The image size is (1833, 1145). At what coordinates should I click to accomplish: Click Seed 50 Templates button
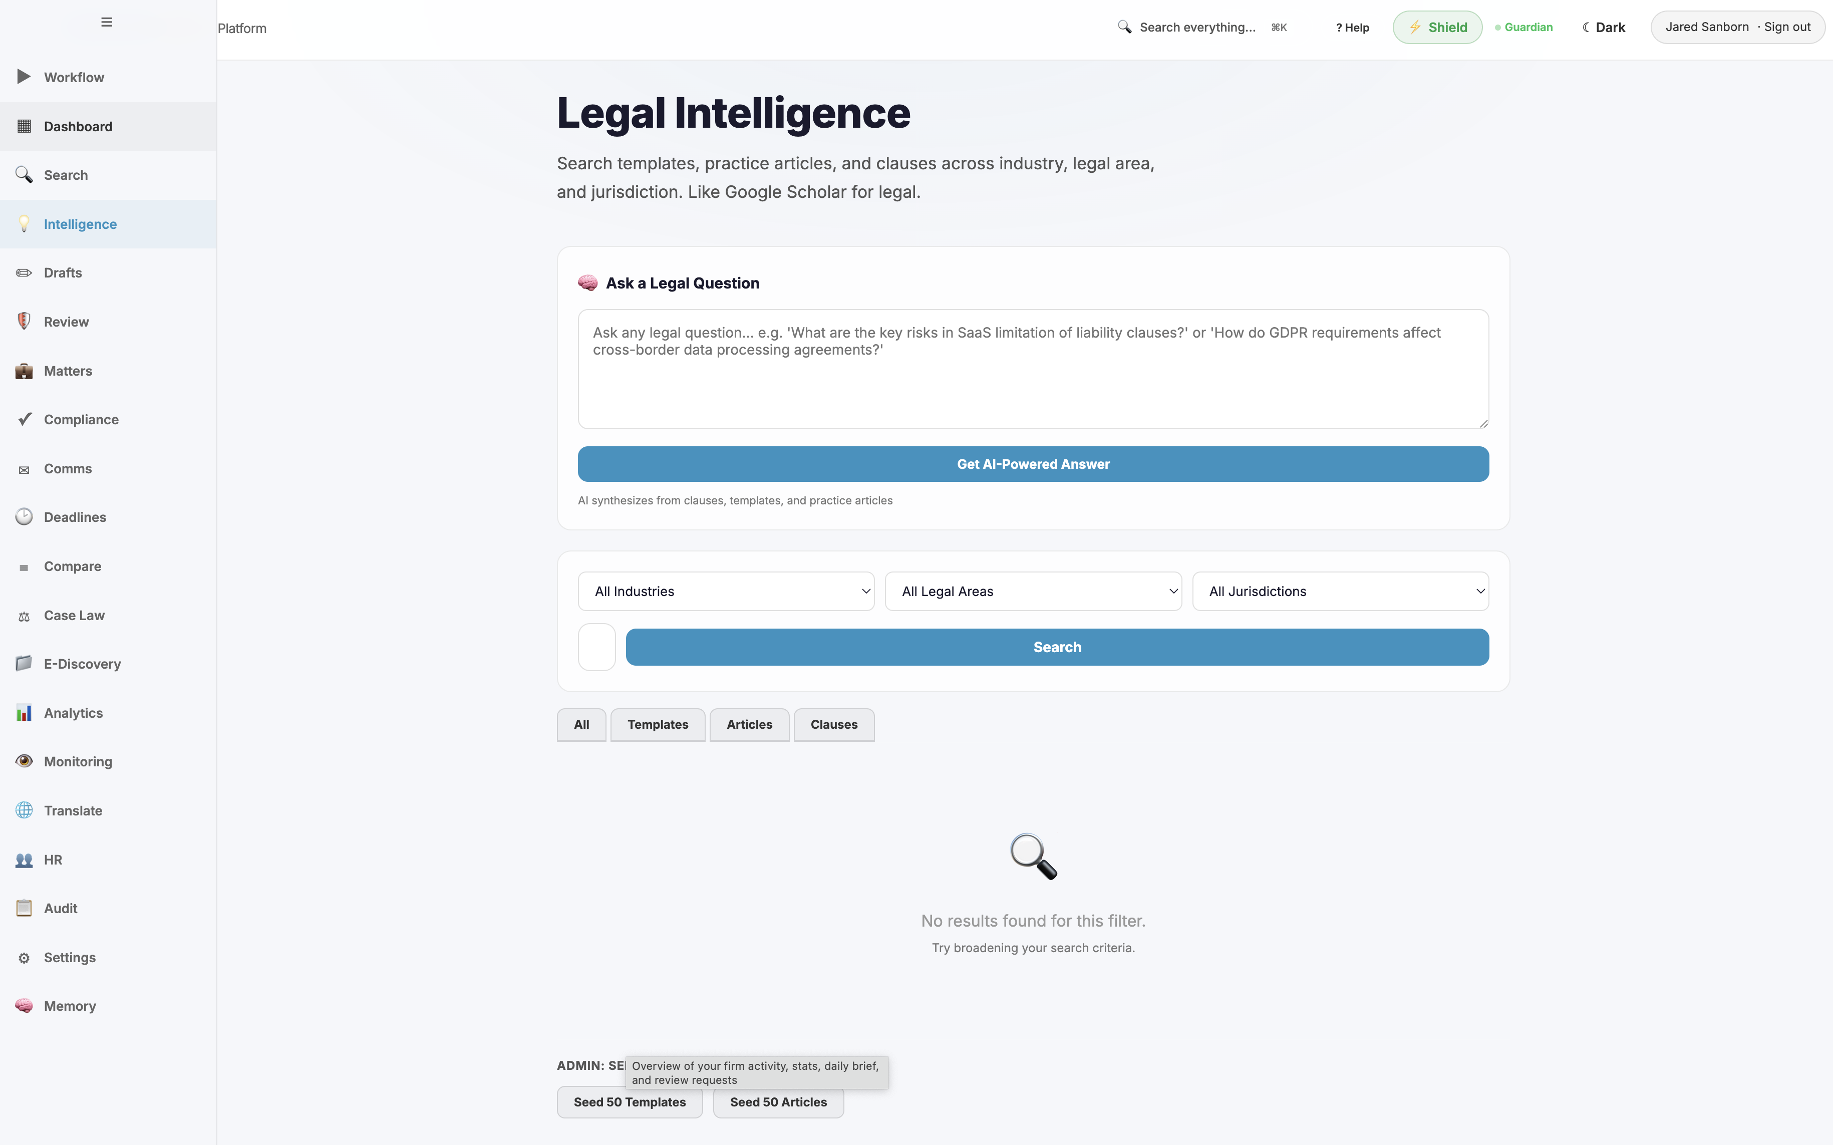point(629,1102)
